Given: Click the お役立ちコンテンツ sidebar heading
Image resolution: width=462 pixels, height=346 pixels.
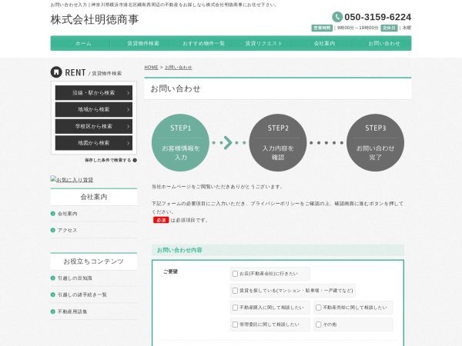Looking at the screenshot, I should 94,261.
